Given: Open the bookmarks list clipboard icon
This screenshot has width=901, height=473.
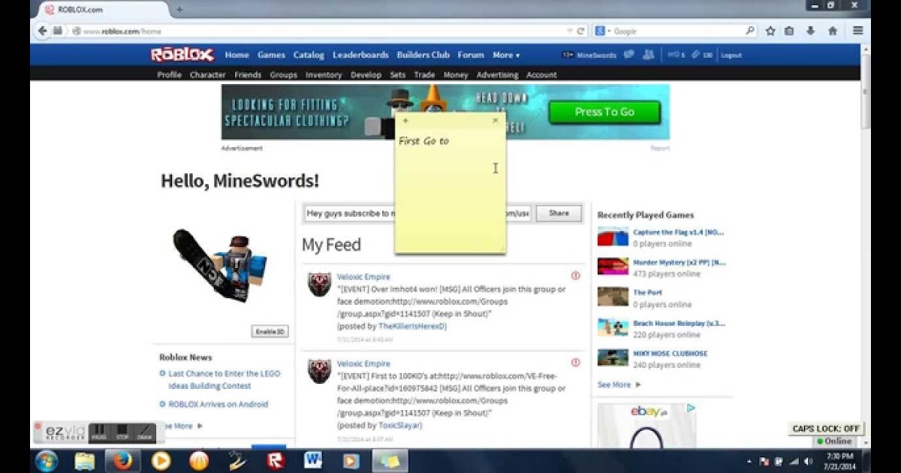Looking at the screenshot, I should pyautogui.click(x=789, y=32).
